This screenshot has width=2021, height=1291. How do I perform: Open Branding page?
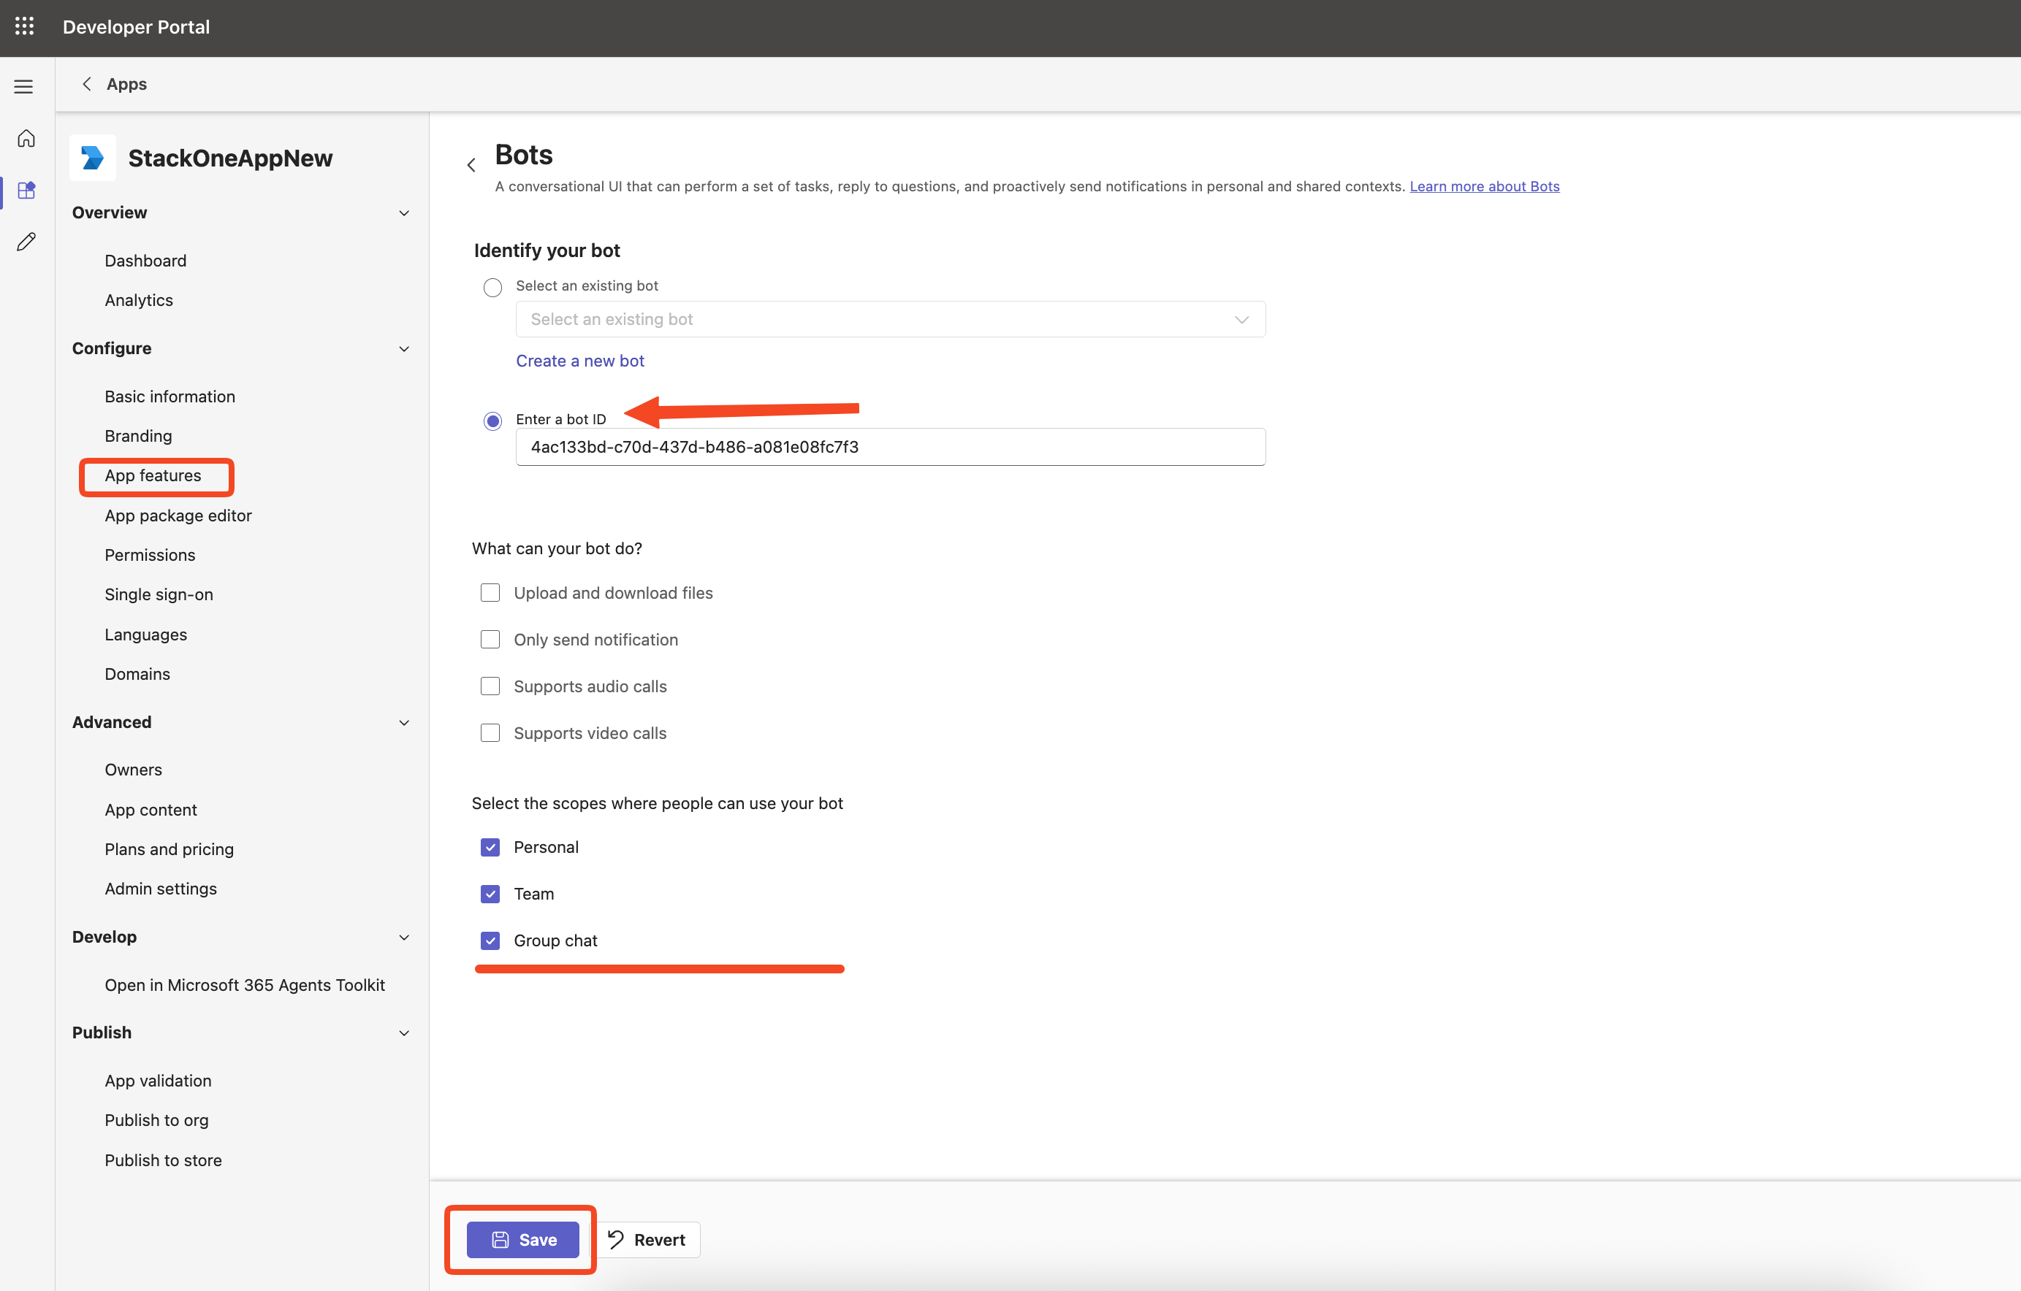click(139, 436)
